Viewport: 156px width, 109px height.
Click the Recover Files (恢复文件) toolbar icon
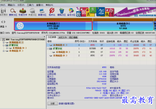point(23,12)
